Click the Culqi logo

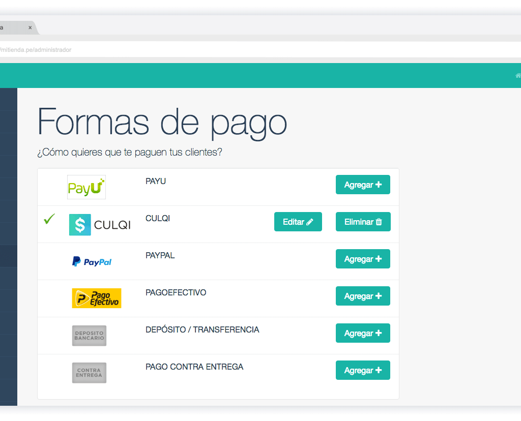pyautogui.click(x=100, y=225)
